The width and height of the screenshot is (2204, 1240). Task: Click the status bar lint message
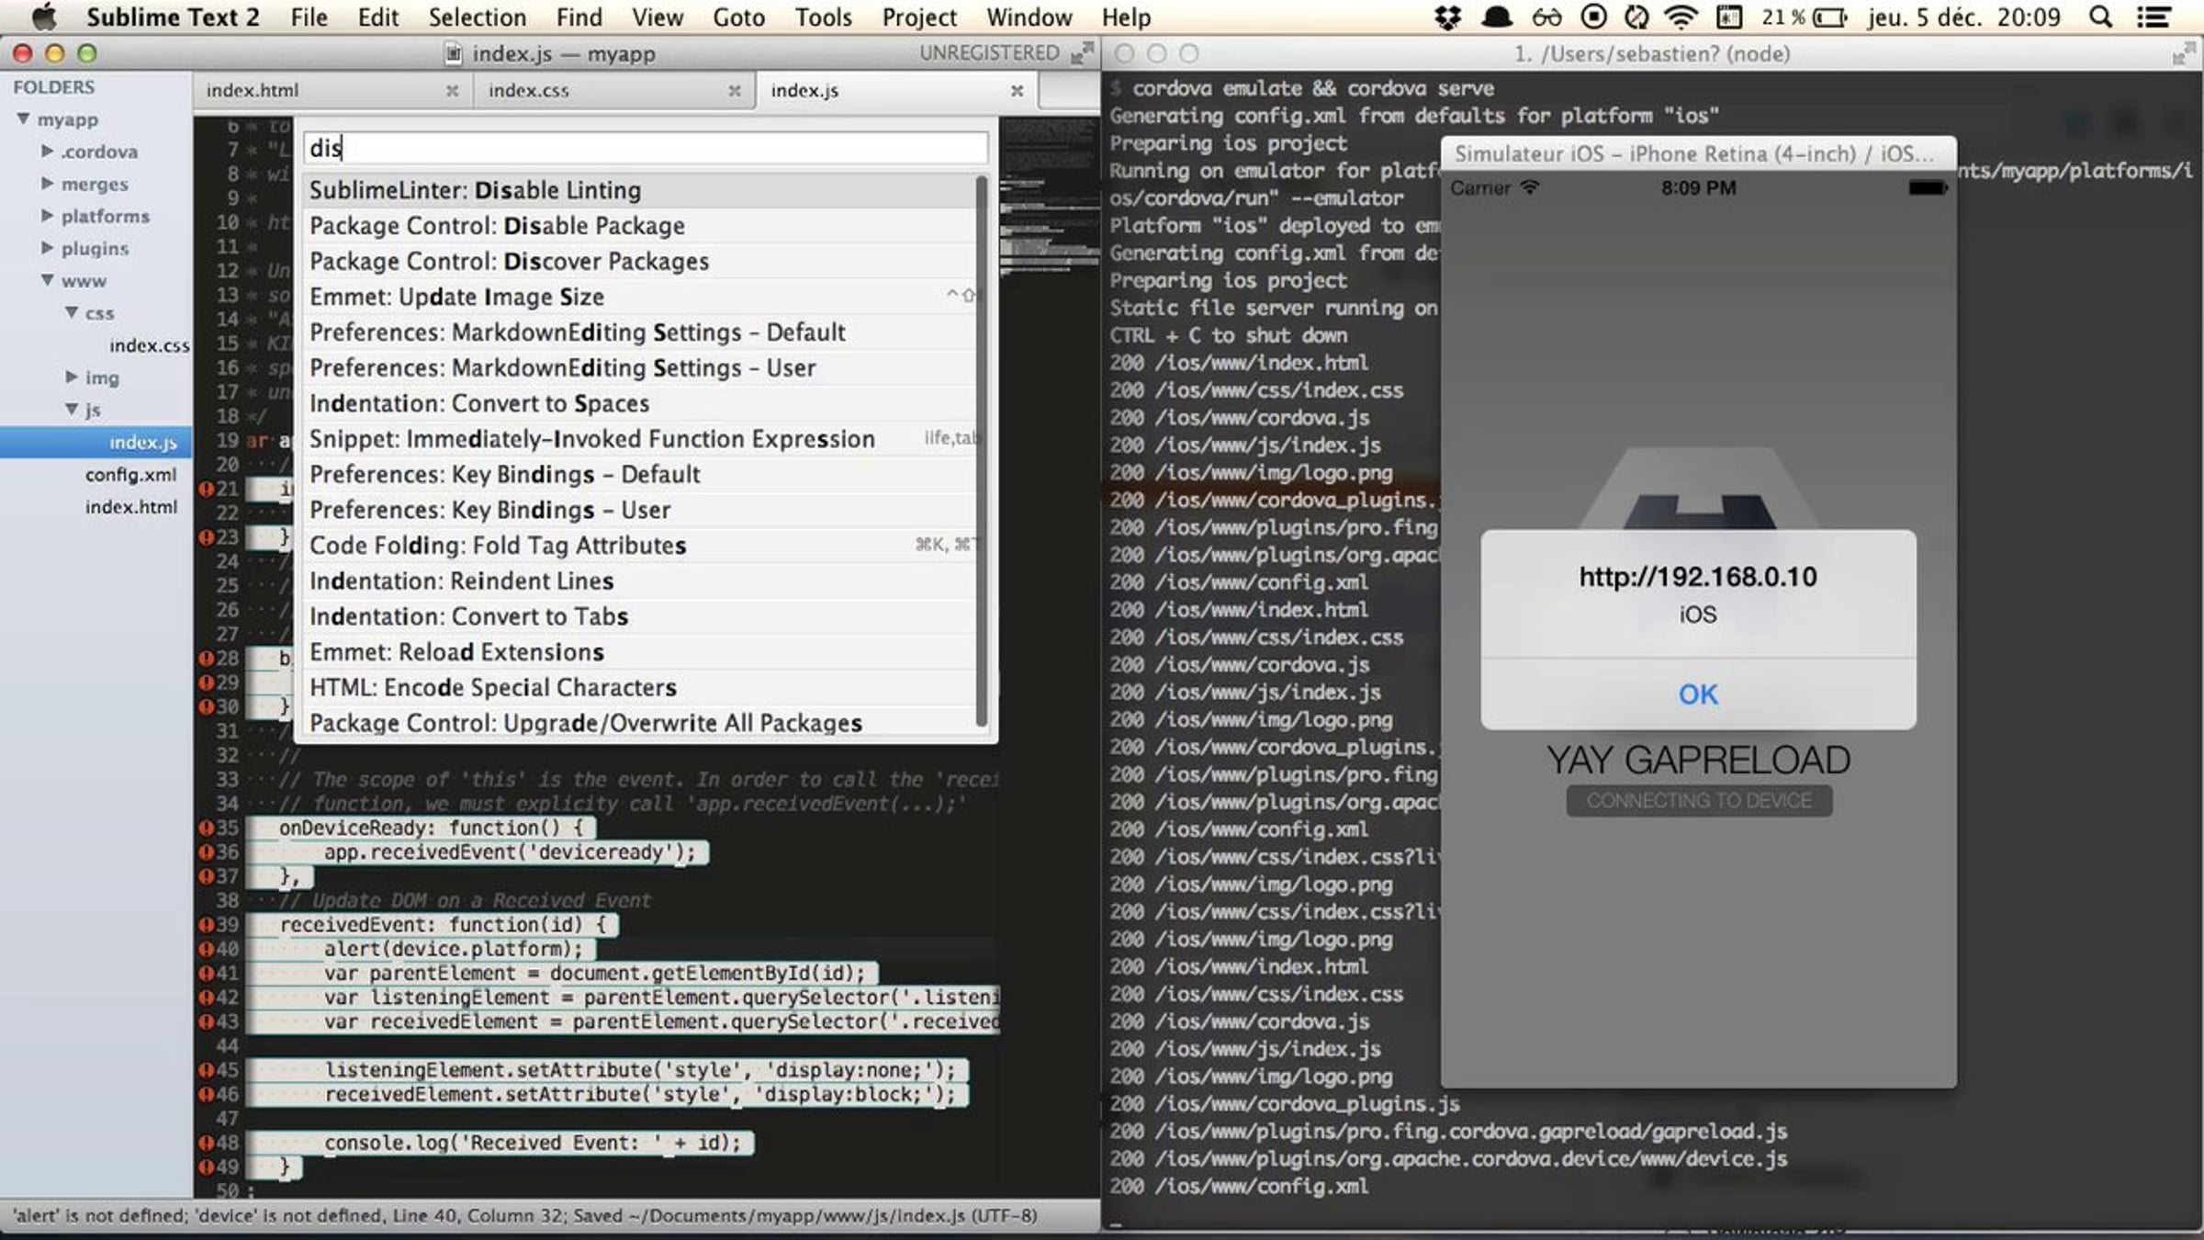523,1215
